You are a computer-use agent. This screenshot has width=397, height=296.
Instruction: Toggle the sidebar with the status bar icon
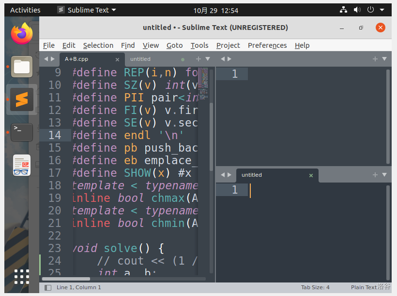click(x=48, y=287)
